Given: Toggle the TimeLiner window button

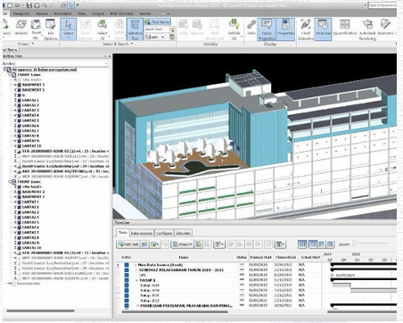Looking at the screenshot, I should [x=323, y=29].
